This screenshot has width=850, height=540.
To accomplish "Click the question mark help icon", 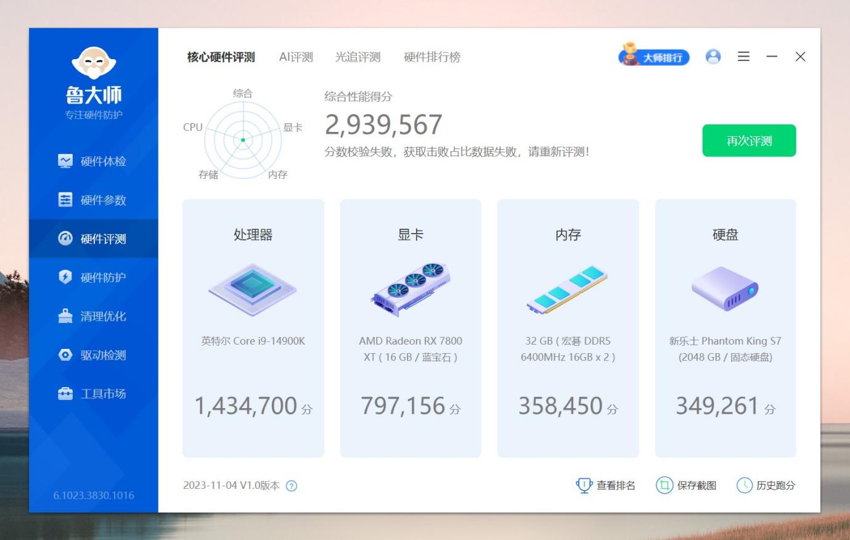I will [x=292, y=486].
